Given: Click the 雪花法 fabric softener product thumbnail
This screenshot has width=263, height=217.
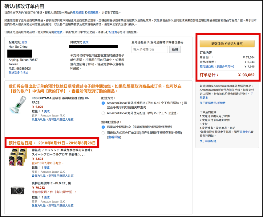Looking at the screenshot, I should click(18, 157).
